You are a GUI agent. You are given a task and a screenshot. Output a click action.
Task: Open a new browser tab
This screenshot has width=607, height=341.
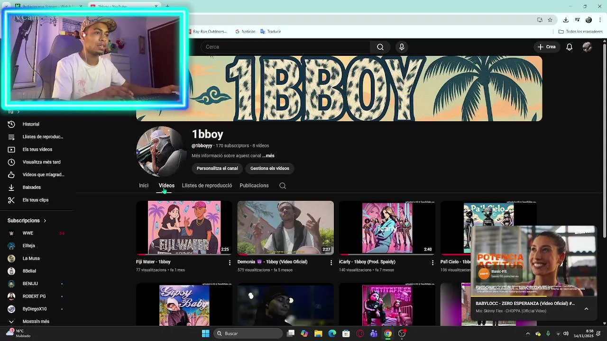[167, 6]
